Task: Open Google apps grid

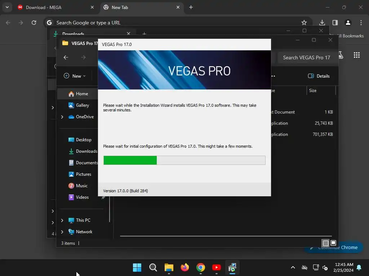Action: pos(356,55)
